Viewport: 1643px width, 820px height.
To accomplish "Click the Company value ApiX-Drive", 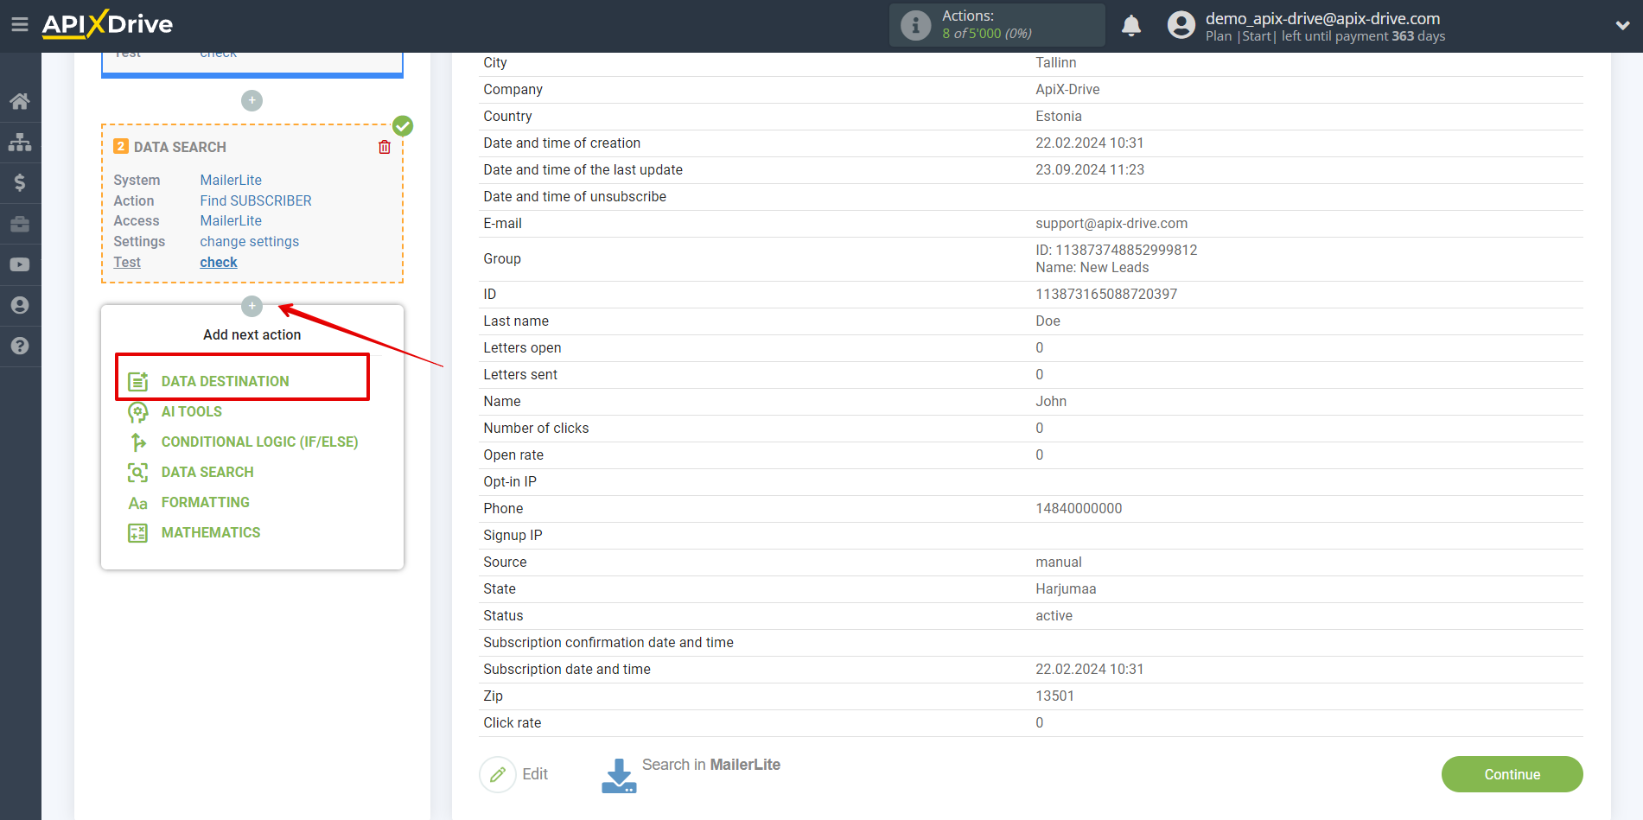I will (x=1067, y=89).
